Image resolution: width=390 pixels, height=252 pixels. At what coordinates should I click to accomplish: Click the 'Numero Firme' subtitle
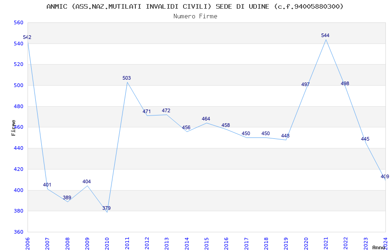click(195, 16)
